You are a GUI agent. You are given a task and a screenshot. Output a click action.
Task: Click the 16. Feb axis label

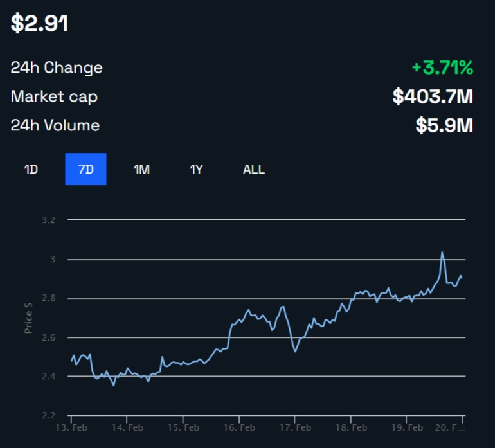tap(239, 427)
